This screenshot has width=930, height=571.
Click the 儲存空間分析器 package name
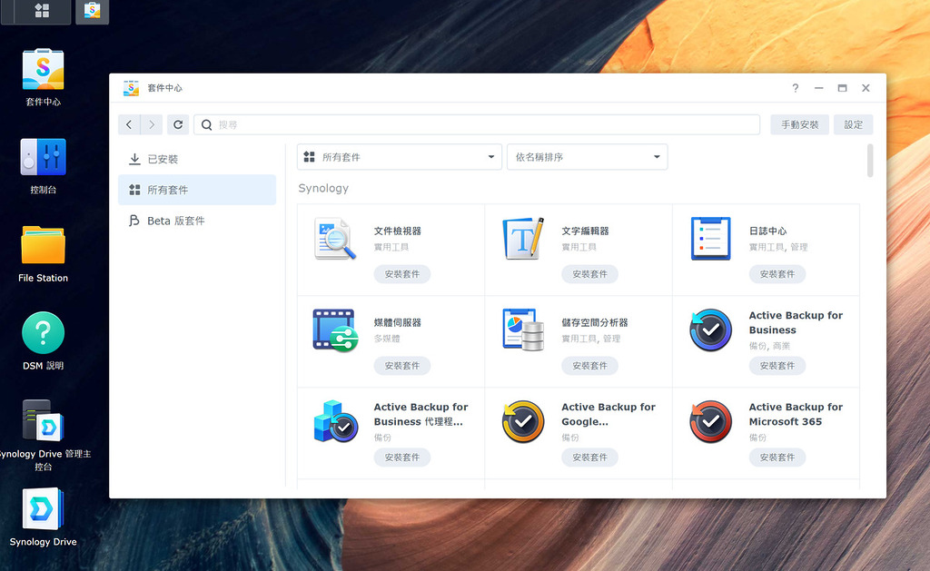point(595,322)
